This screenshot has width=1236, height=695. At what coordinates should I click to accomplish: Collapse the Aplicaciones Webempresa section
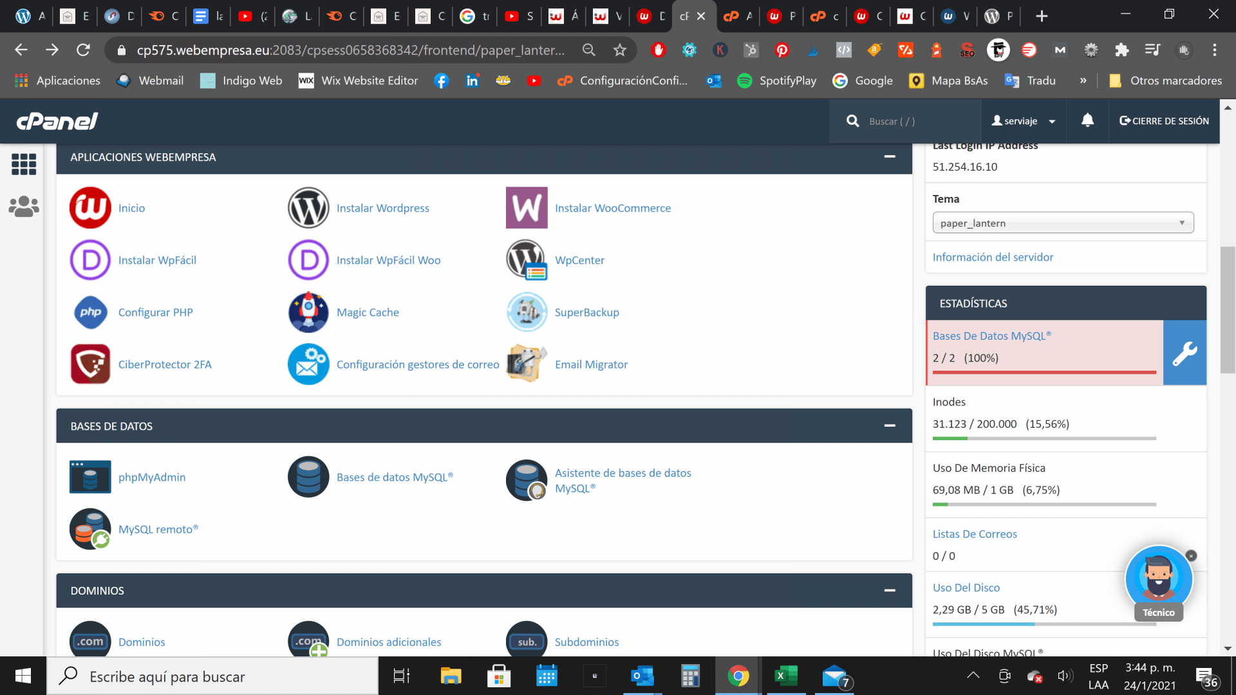pos(890,156)
